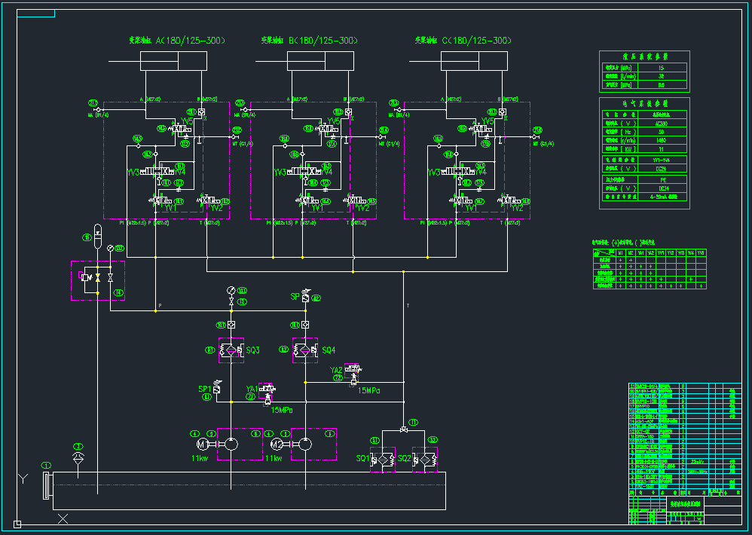Viewport: 752px width, 535px height.
Task: Select the M1 motor symbol
Action: [x=203, y=445]
